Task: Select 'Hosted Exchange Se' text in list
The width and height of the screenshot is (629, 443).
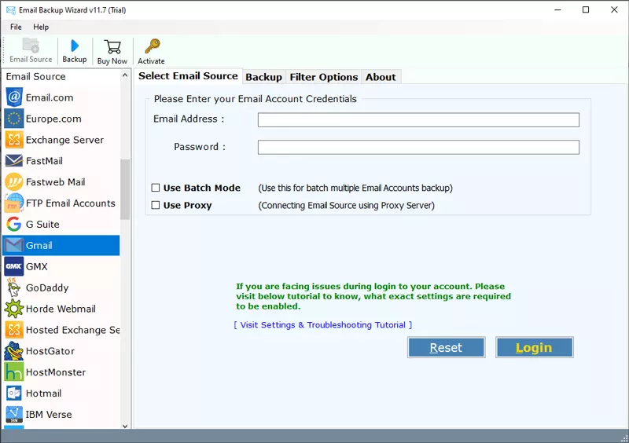Action: tap(73, 330)
